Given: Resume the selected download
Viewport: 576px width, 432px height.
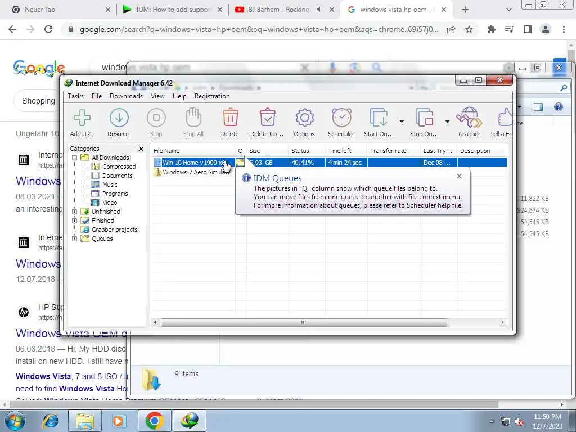Looking at the screenshot, I should point(118,123).
